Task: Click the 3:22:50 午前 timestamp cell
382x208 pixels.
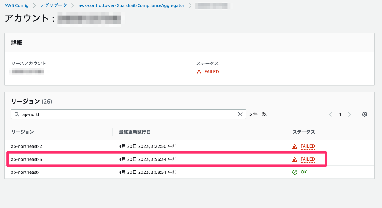Action: click(x=148, y=146)
